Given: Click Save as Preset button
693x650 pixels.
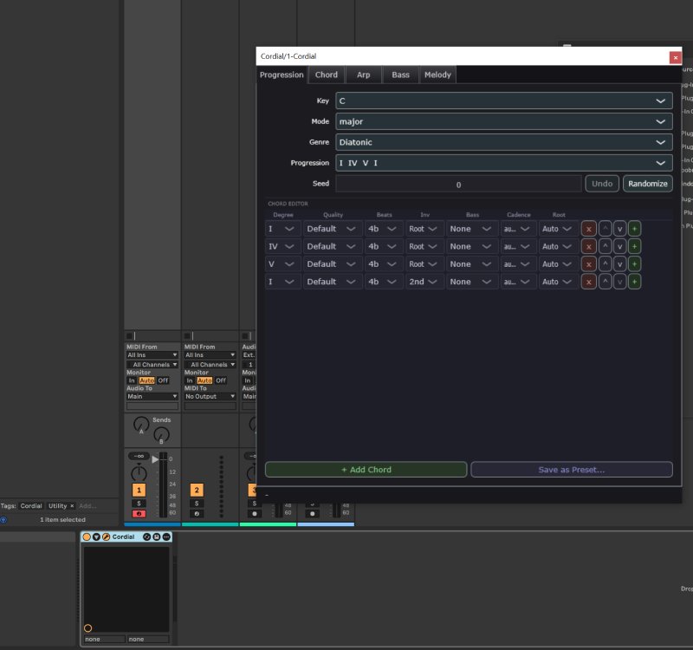Looking at the screenshot, I should 572,470.
